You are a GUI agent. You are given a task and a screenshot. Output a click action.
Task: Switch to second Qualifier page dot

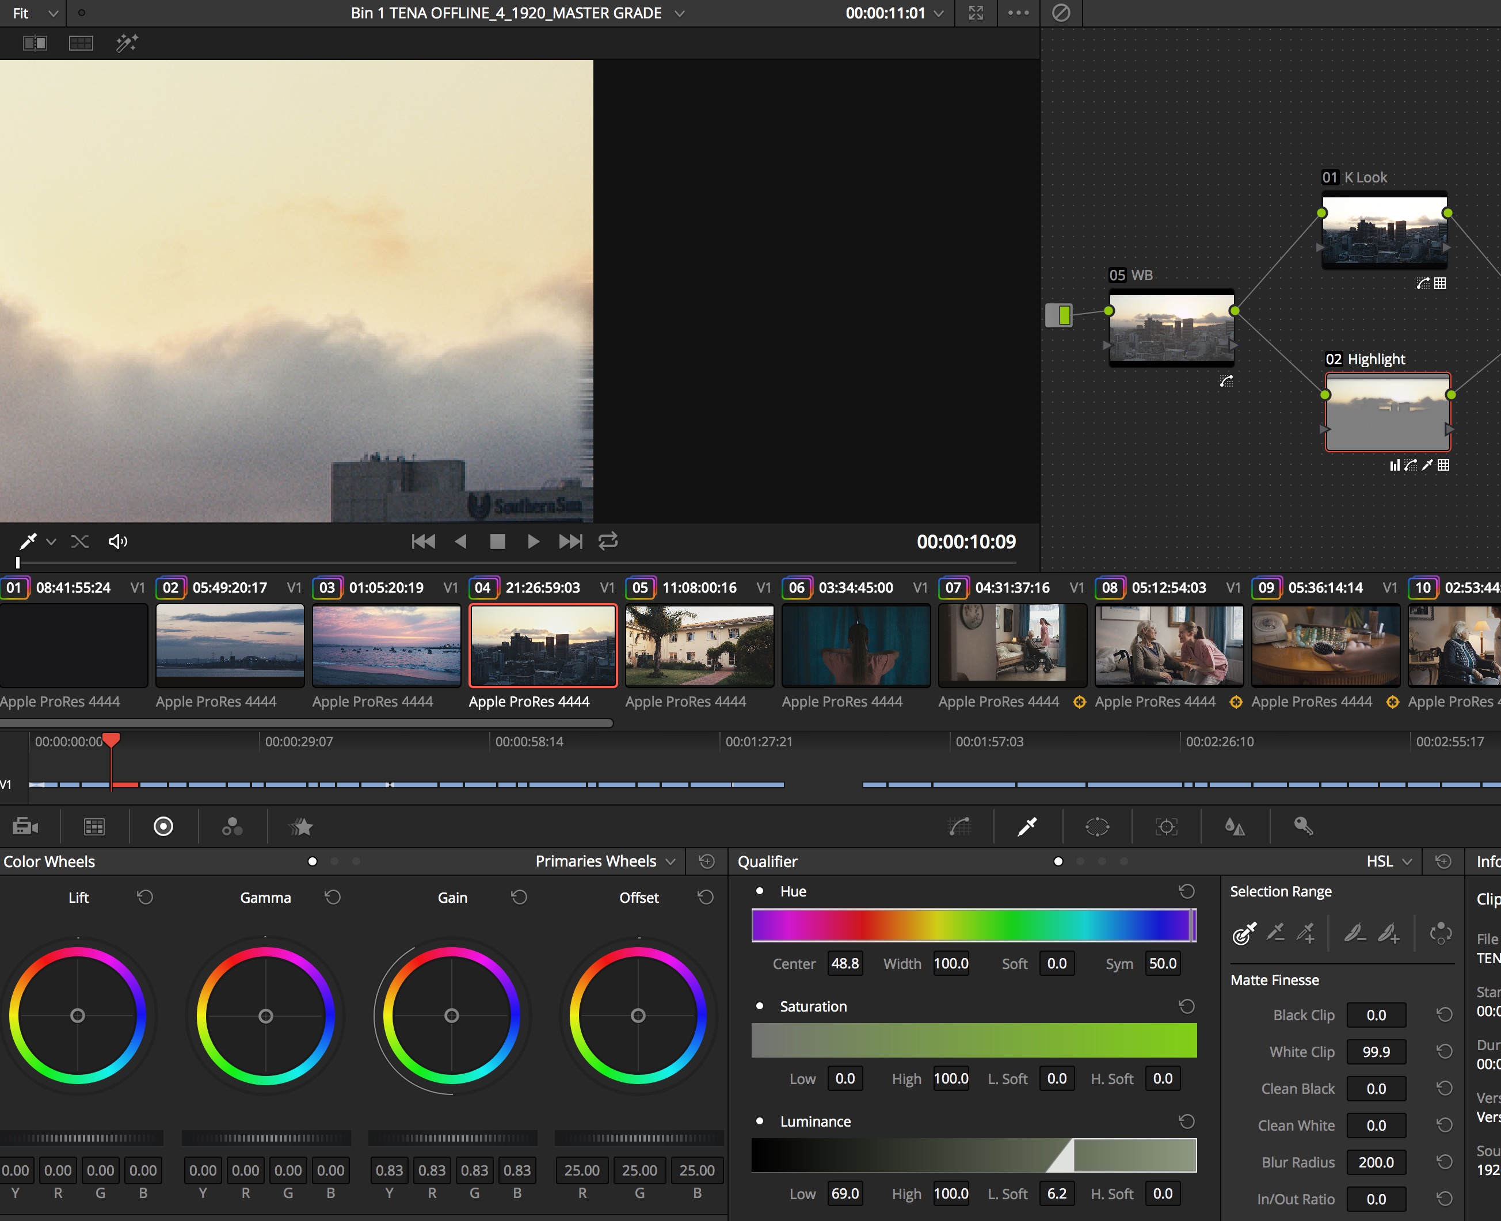pos(1080,861)
